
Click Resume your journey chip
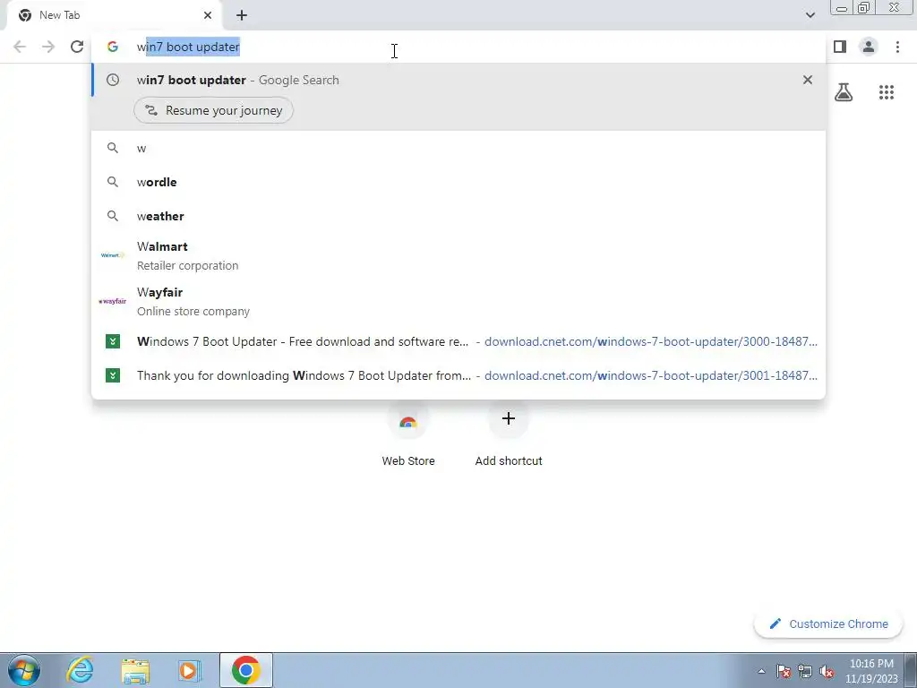pos(213,110)
